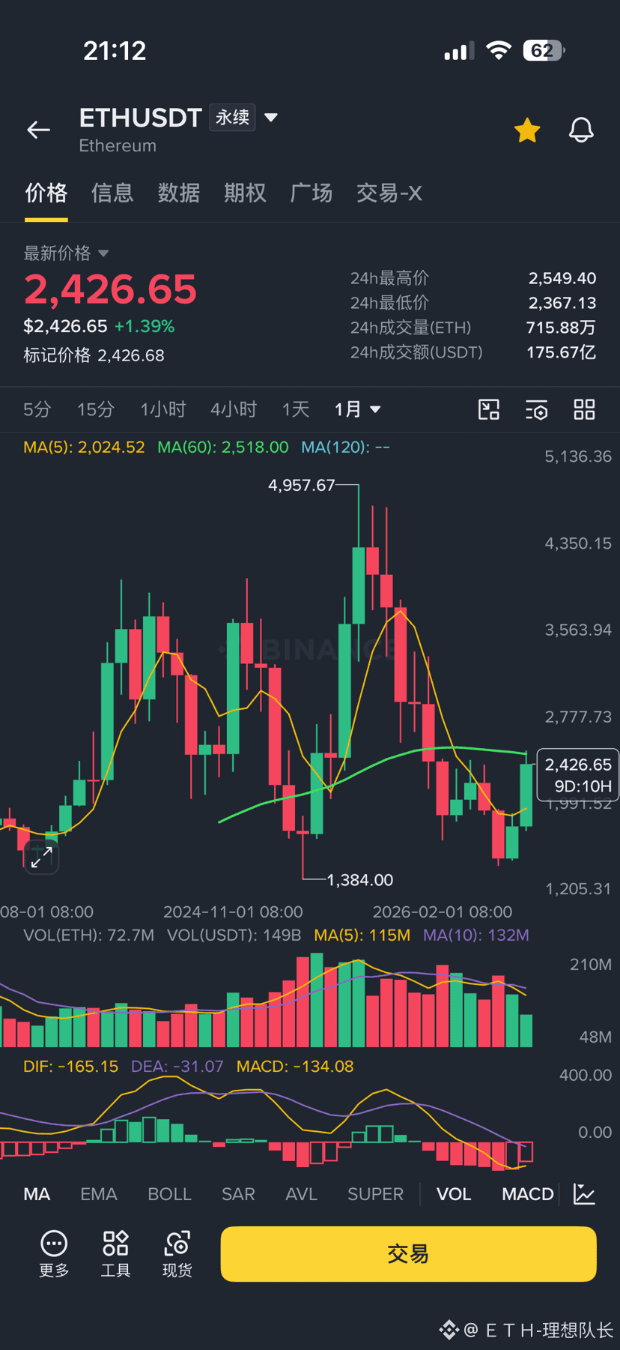Toggle the VOL sub-indicator
The height and width of the screenshot is (1350, 620).
tap(454, 1194)
